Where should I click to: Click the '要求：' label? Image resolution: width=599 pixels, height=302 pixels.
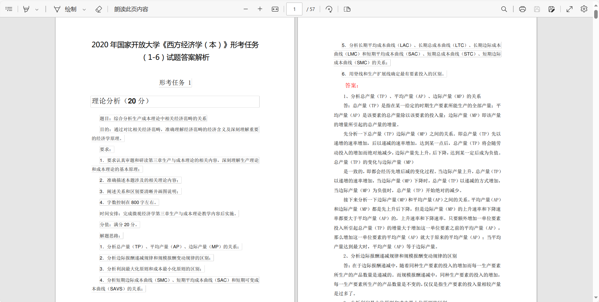point(106,149)
